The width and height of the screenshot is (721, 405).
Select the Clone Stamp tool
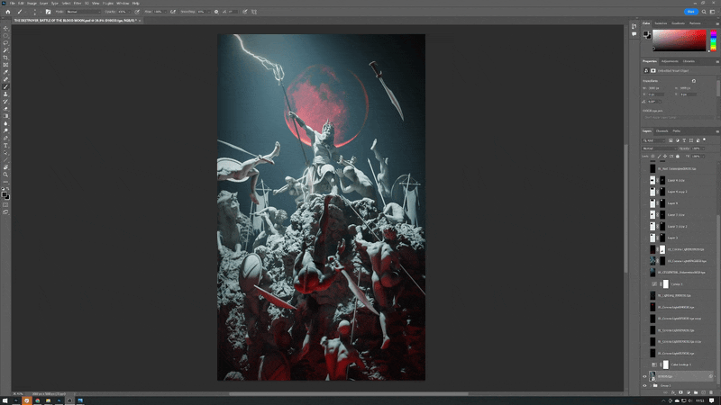[5, 94]
